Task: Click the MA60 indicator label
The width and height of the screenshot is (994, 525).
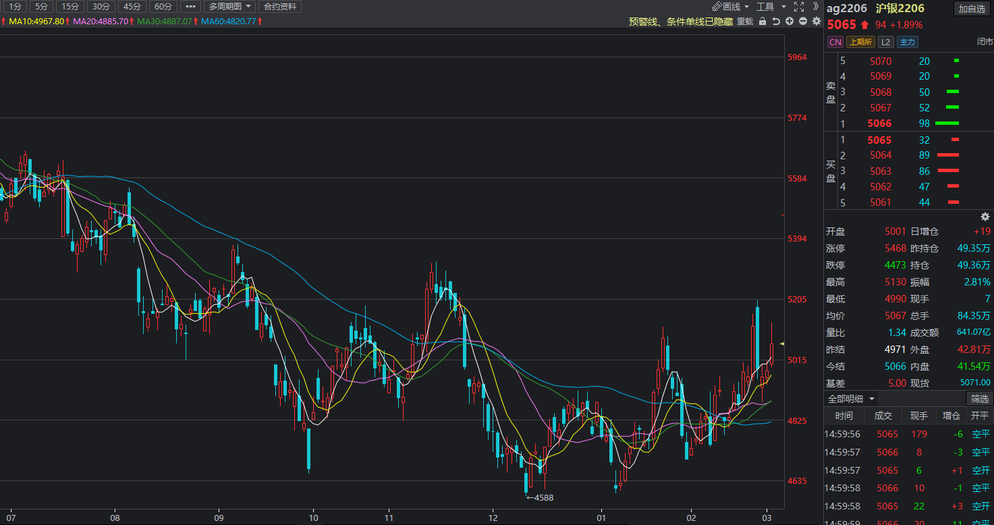Action: pyautogui.click(x=228, y=22)
